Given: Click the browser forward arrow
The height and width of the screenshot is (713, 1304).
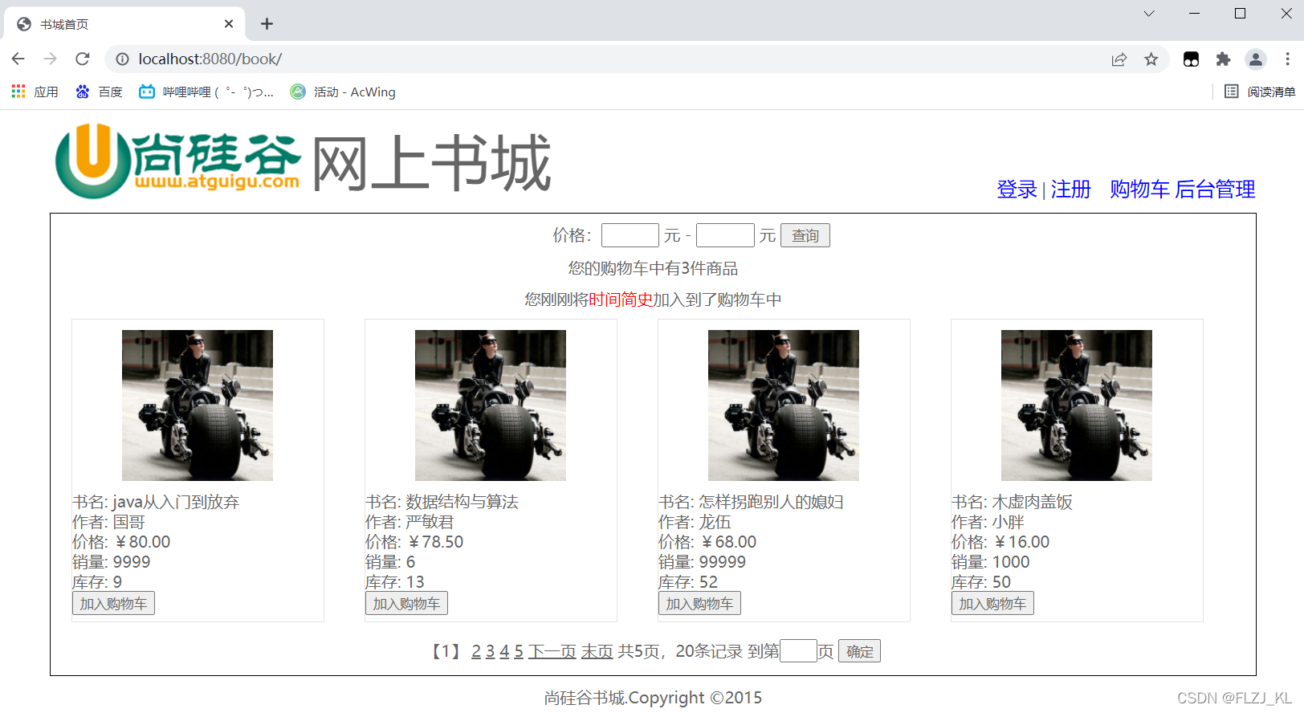Looking at the screenshot, I should (50, 59).
